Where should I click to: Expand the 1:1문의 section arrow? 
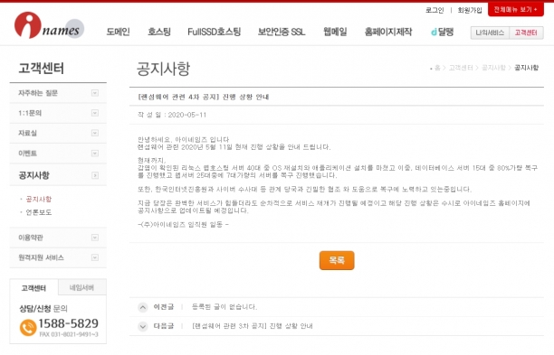pyautogui.click(x=95, y=113)
